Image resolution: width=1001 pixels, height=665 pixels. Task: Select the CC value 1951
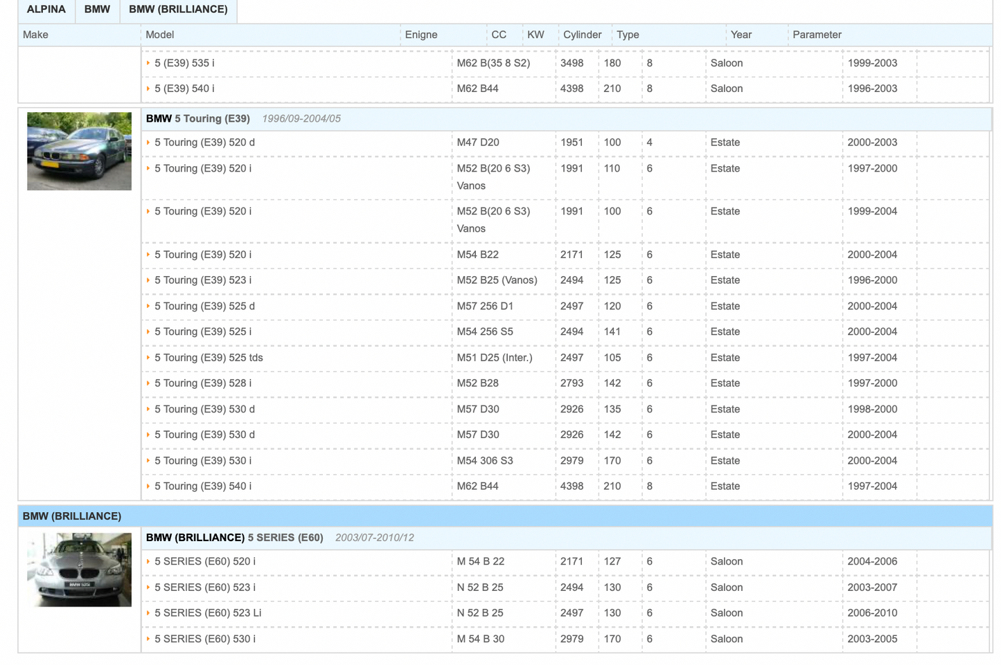(x=572, y=143)
